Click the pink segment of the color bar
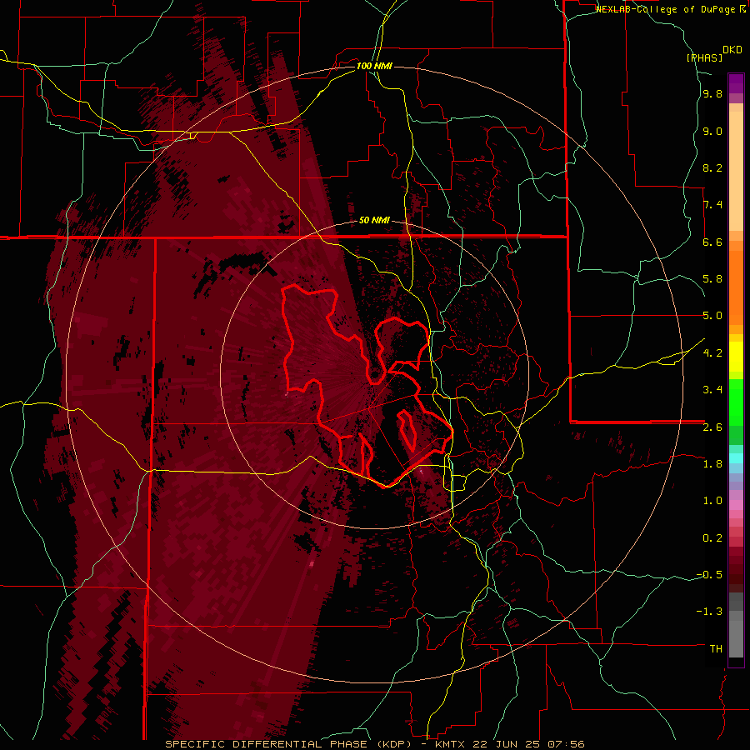This screenshot has width=750, height=750. tap(736, 505)
